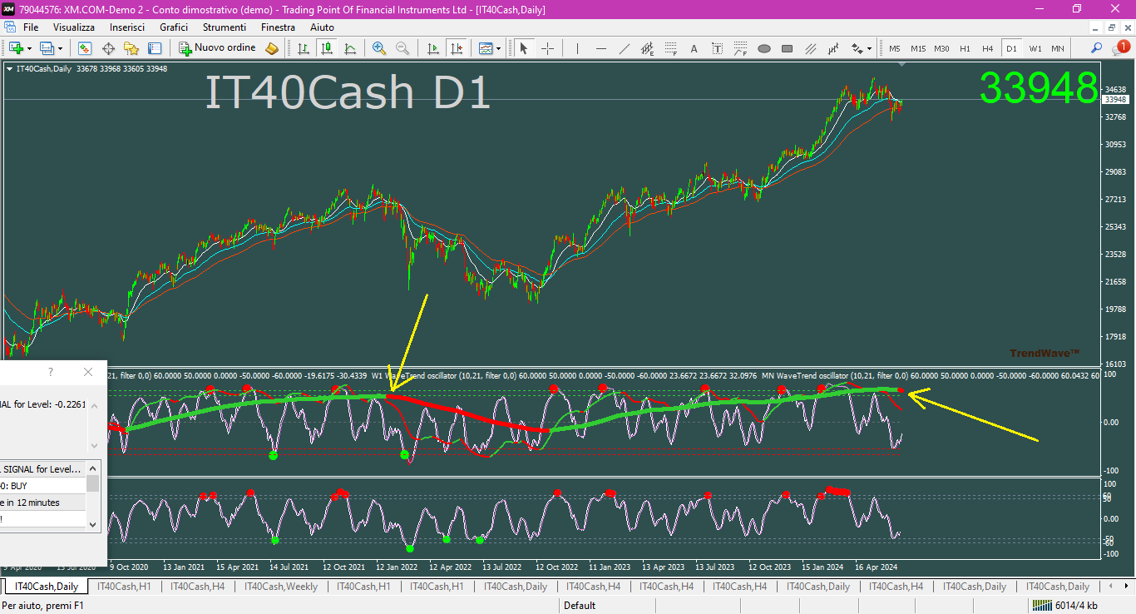The image size is (1136, 614).
Task: Open a new chart window
Action: (16, 48)
